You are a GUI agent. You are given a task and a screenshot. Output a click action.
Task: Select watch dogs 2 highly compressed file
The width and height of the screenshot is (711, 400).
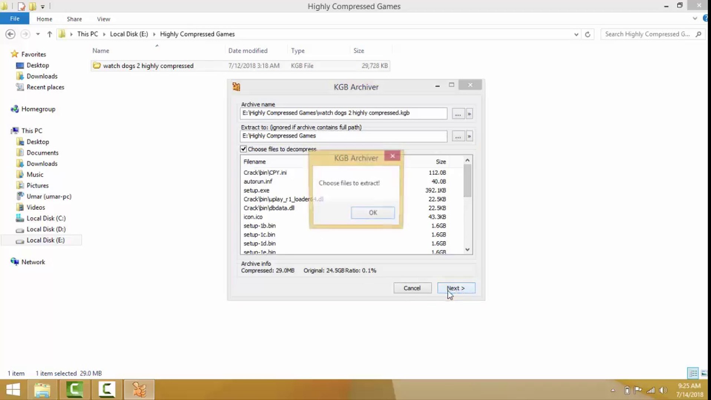[240, 66]
